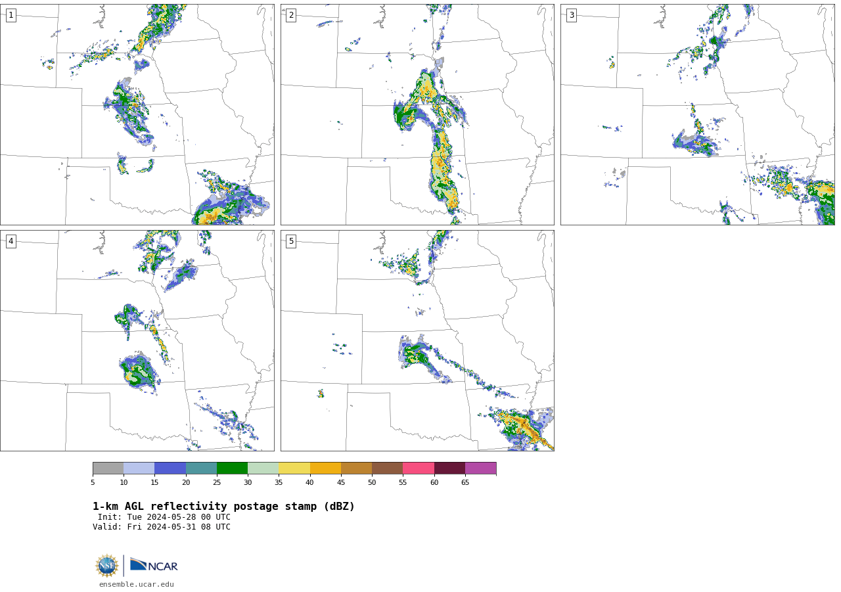841x592 pixels.
Task: Click the 'Init: Tue 2024-05-28 00 UTC' line
Action: (164, 517)
